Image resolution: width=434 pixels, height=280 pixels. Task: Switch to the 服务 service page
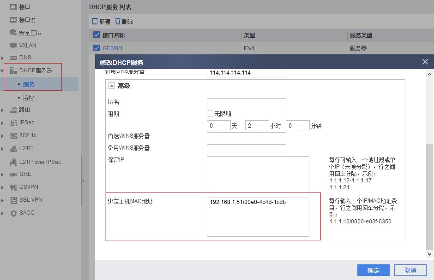tap(29, 85)
